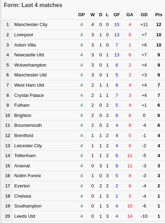
Task: Click the Manchester City team name
Action: [31, 25]
